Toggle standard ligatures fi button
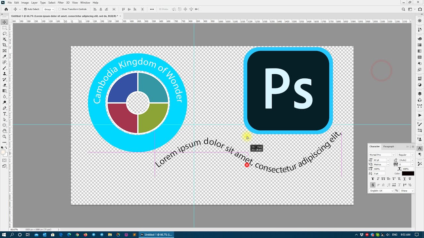This screenshot has width=424, height=238. 373,185
